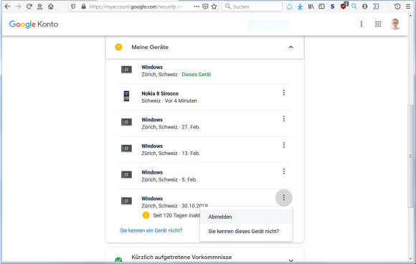Click the Windows icon for Dieses Gerät
Image resolution: width=416 pixels, height=264 pixels.
(126, 70)
